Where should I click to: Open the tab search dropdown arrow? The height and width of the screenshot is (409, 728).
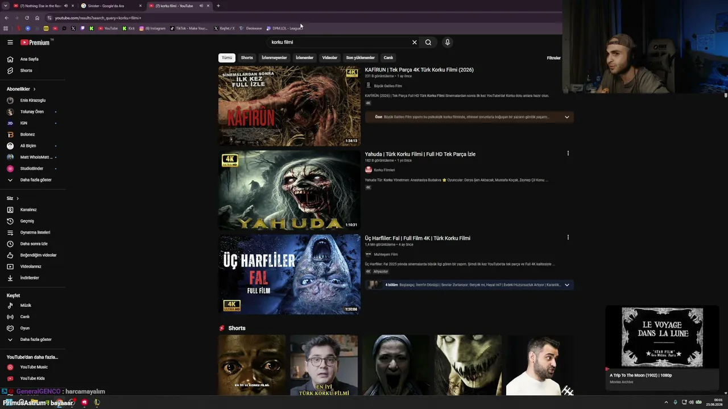(5, 6)
